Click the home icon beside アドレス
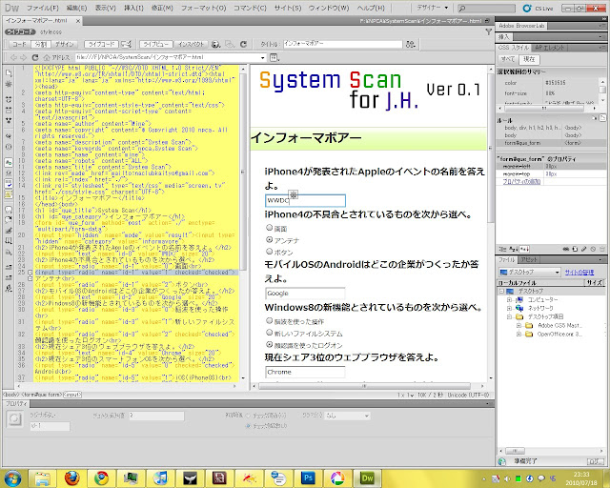Viewport: 610px width, 488px height. (47, 57)
